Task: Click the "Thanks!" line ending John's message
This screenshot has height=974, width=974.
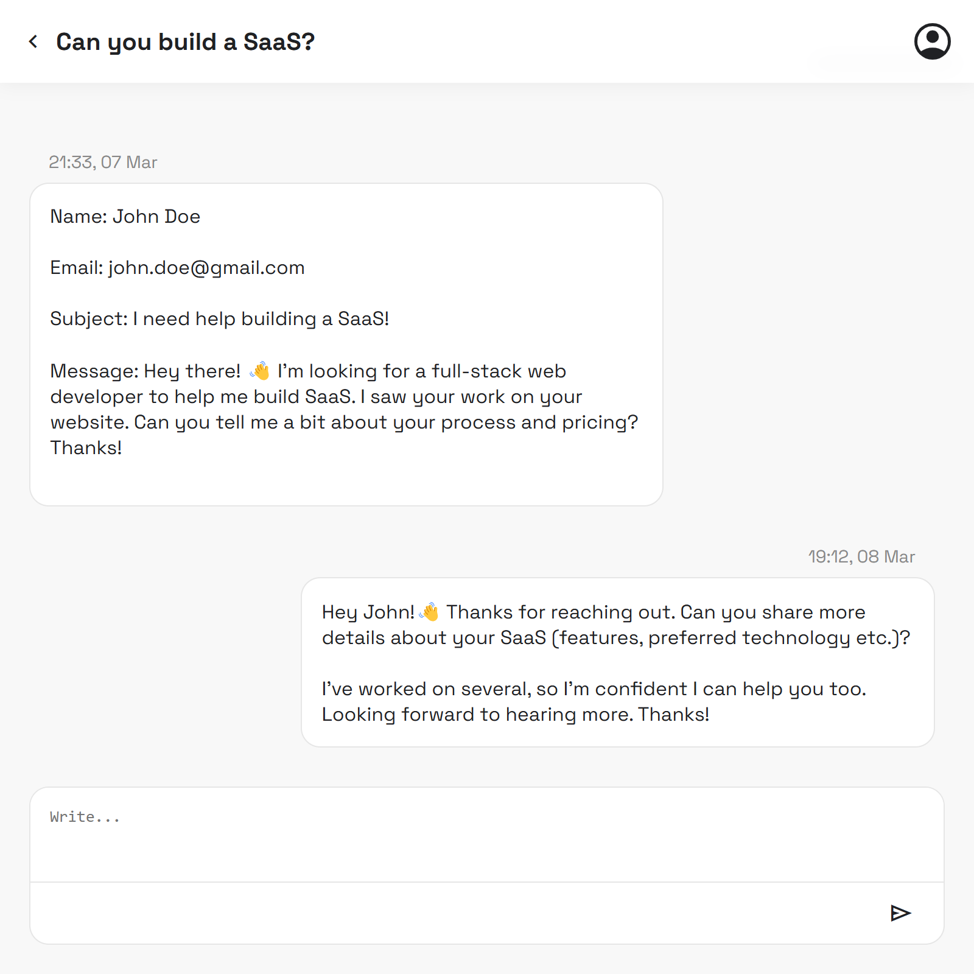Action: pyautogui.click(x=86, y=448)
